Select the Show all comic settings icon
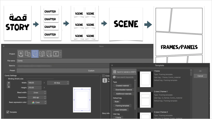 click(x=49, y=54)
